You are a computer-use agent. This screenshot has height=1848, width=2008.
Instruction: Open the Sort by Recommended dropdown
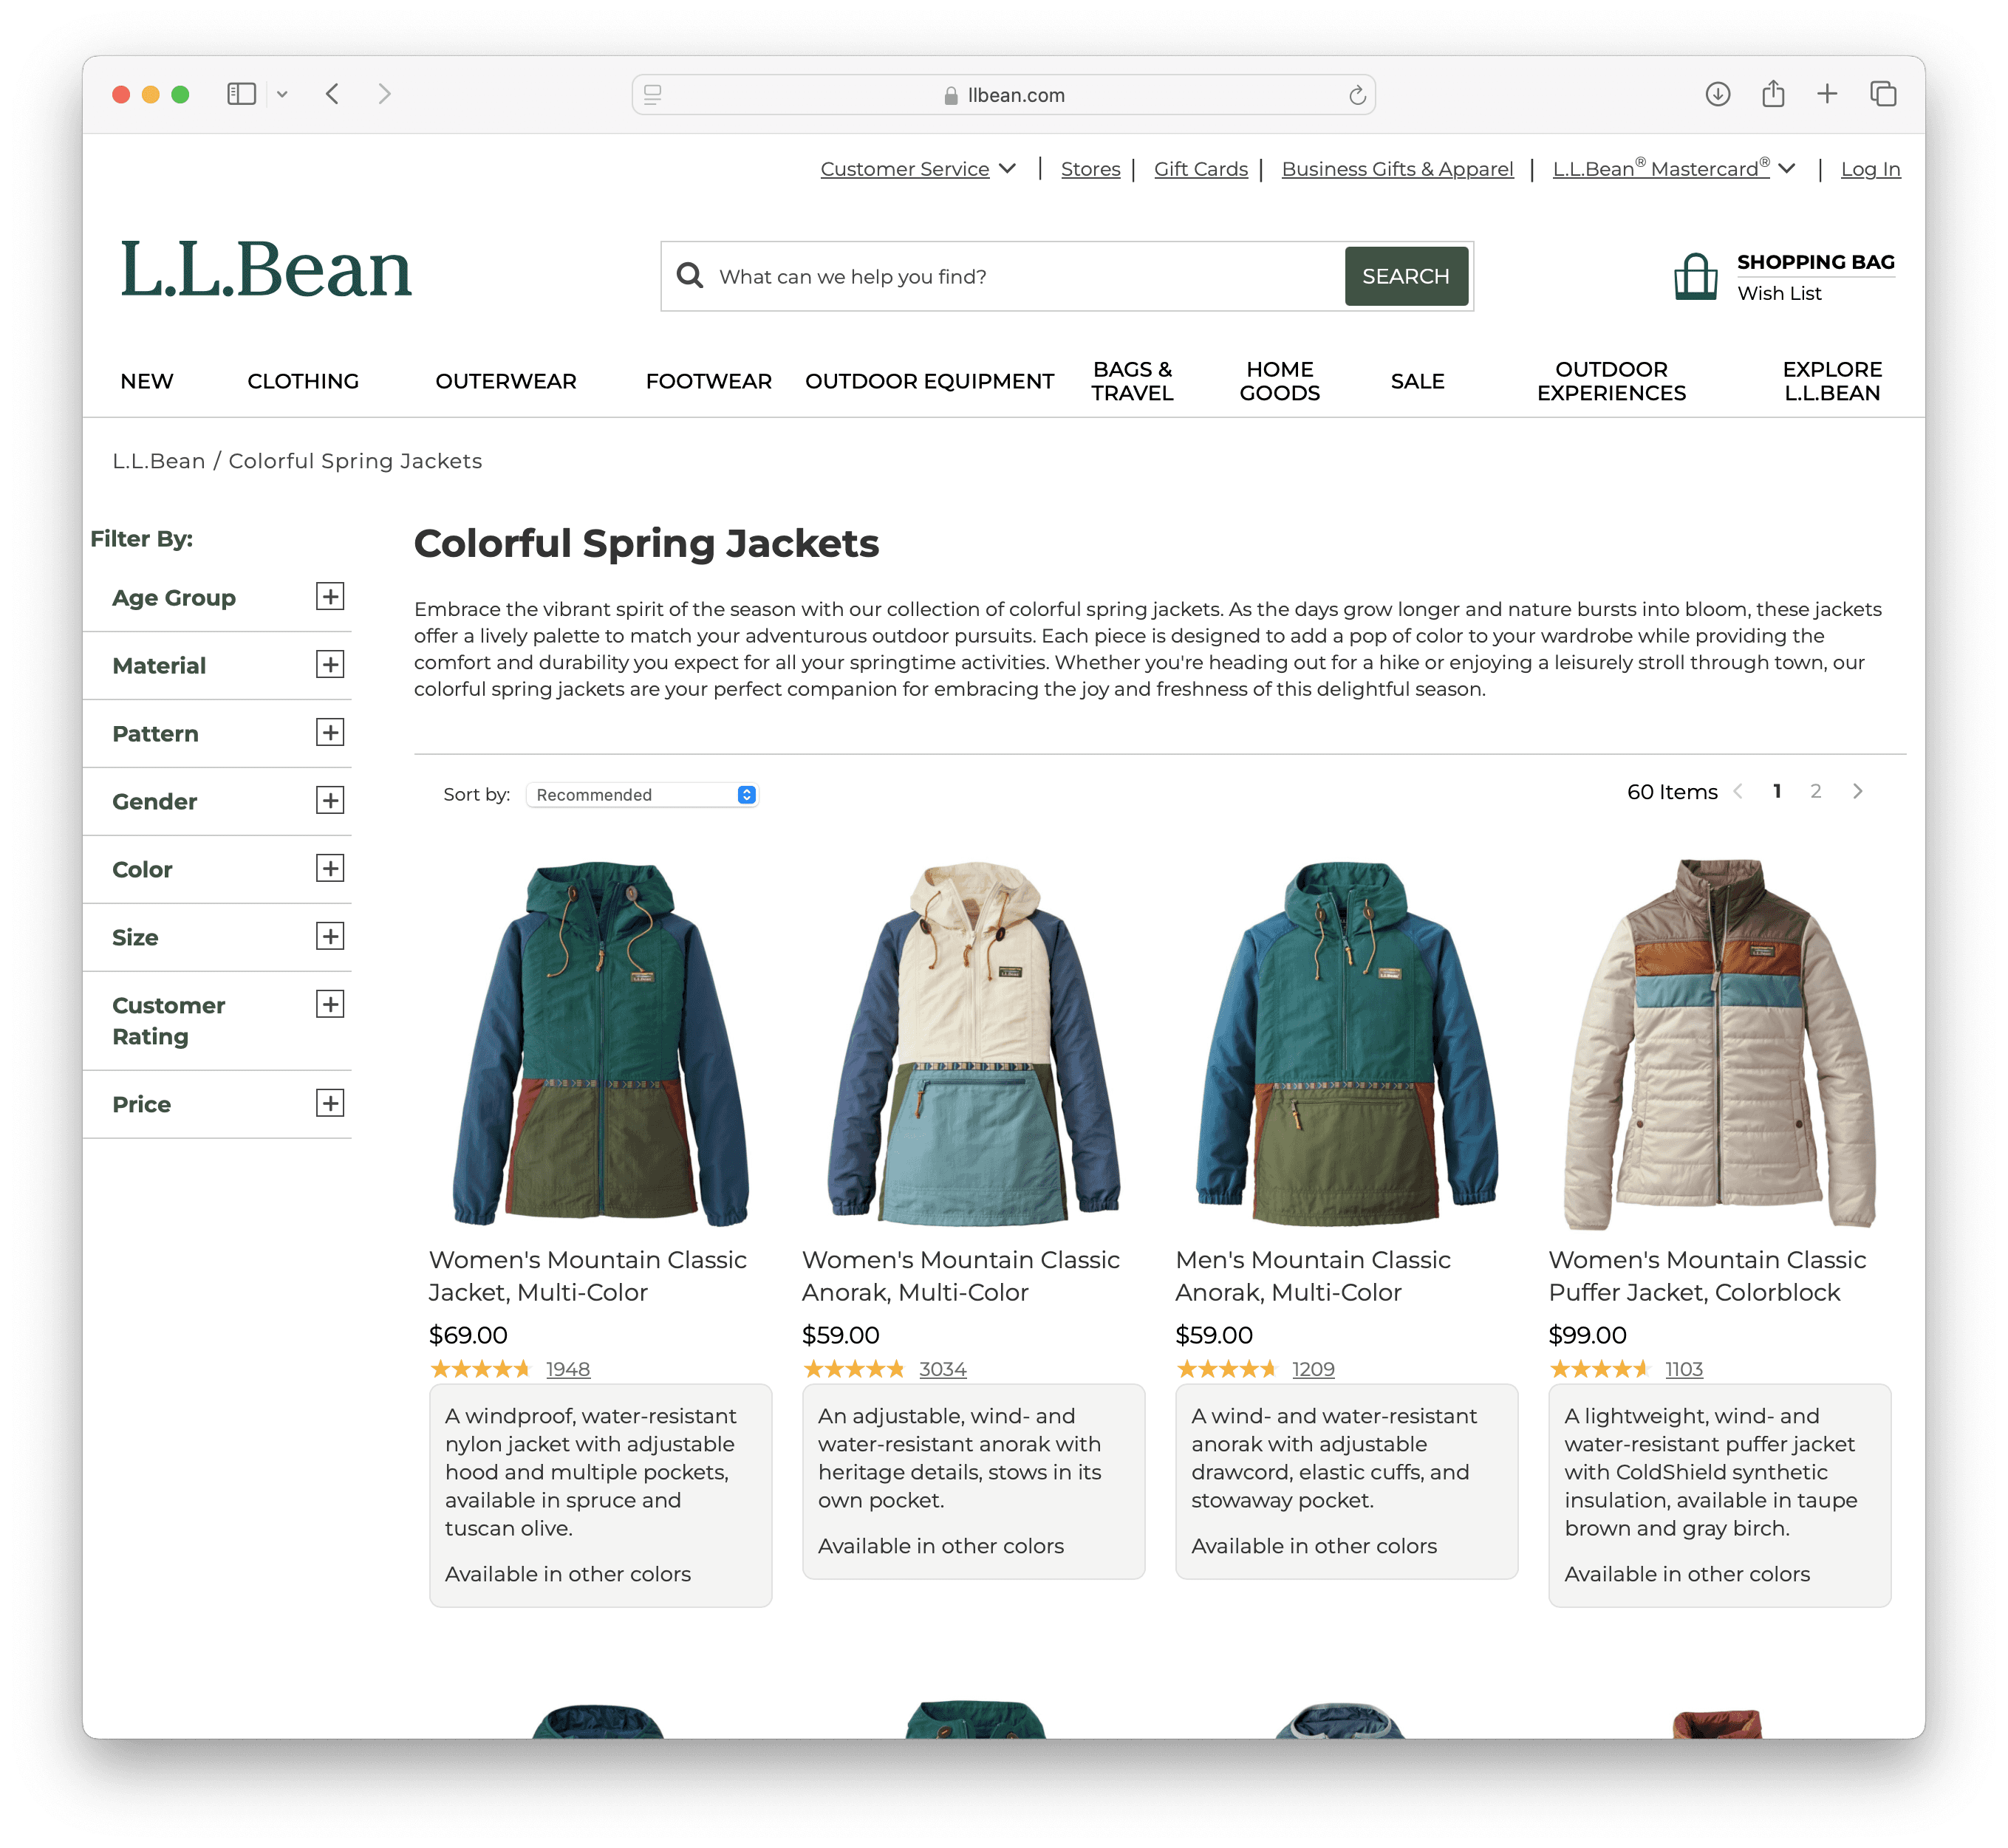click(x=642, y=794)
